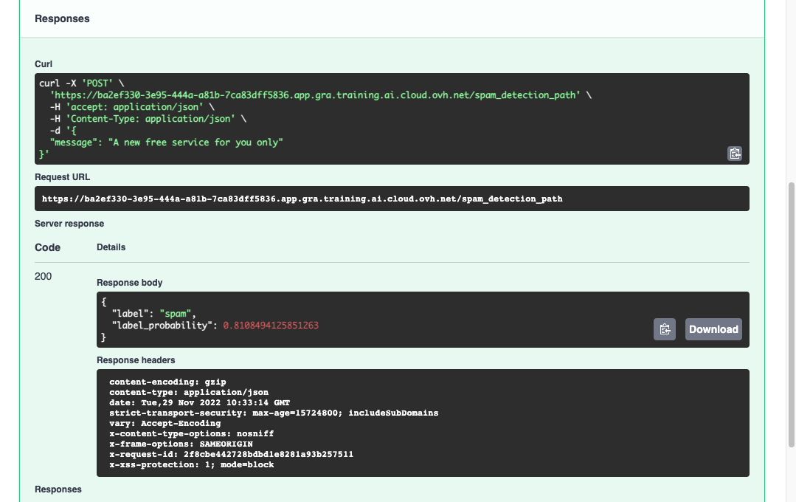This screenshot has width=796, height=502.
Task: Click the Code column header
Action: point(48,247)
